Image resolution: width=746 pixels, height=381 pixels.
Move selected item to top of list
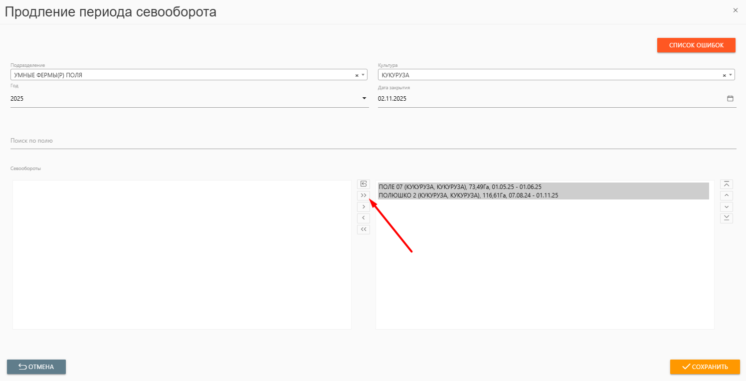click(727, 184)
